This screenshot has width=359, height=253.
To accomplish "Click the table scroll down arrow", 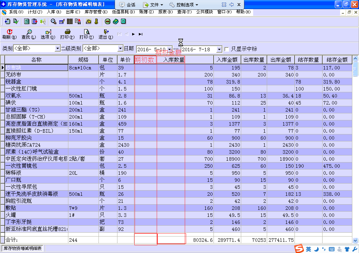I will click(x=355, y=241).
